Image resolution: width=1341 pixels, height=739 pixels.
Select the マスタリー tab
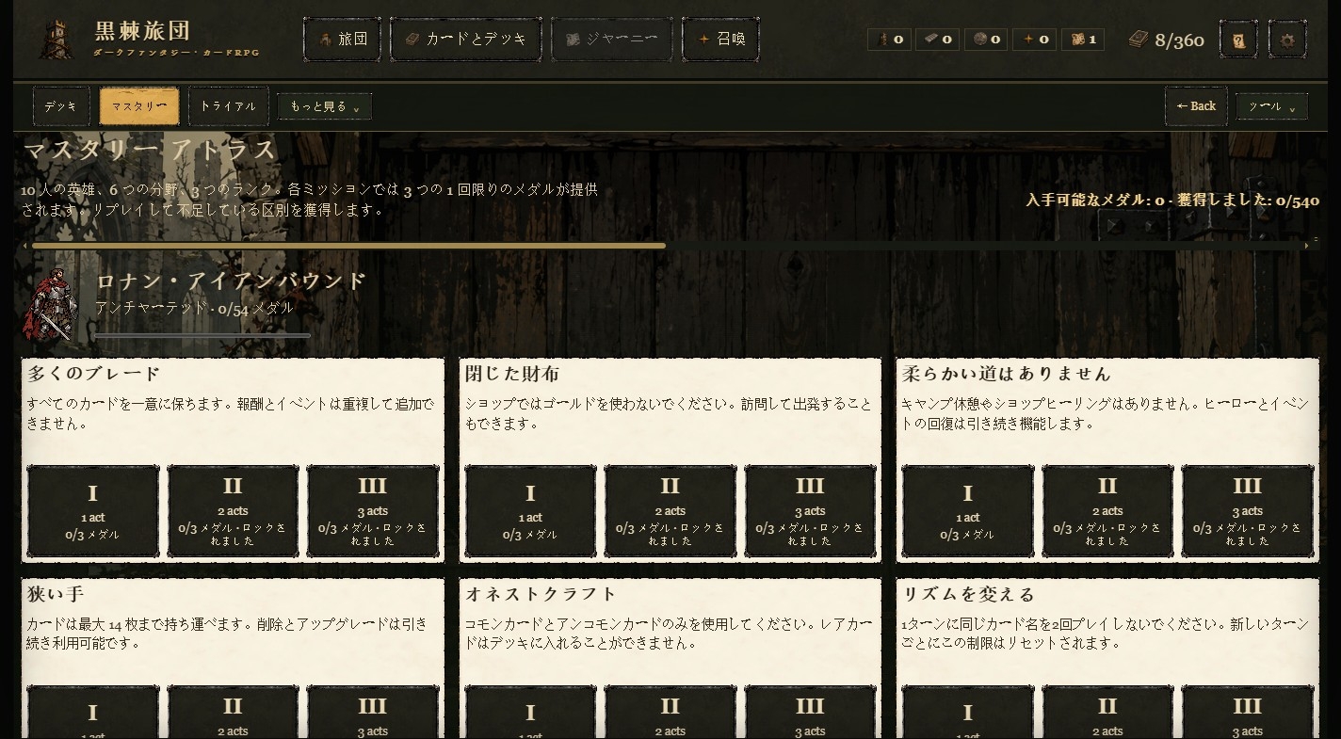pos(139,106)
